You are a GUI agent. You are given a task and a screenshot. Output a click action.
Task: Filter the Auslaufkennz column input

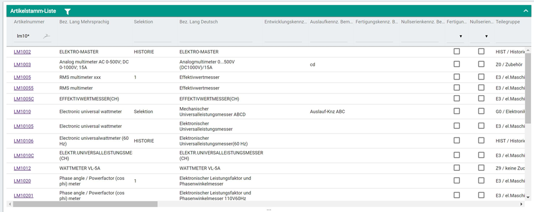click(x=328, y=37)
